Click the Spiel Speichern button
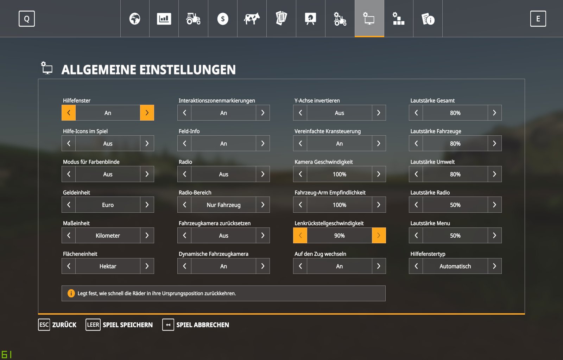563x360 pixels. point(119,325)
